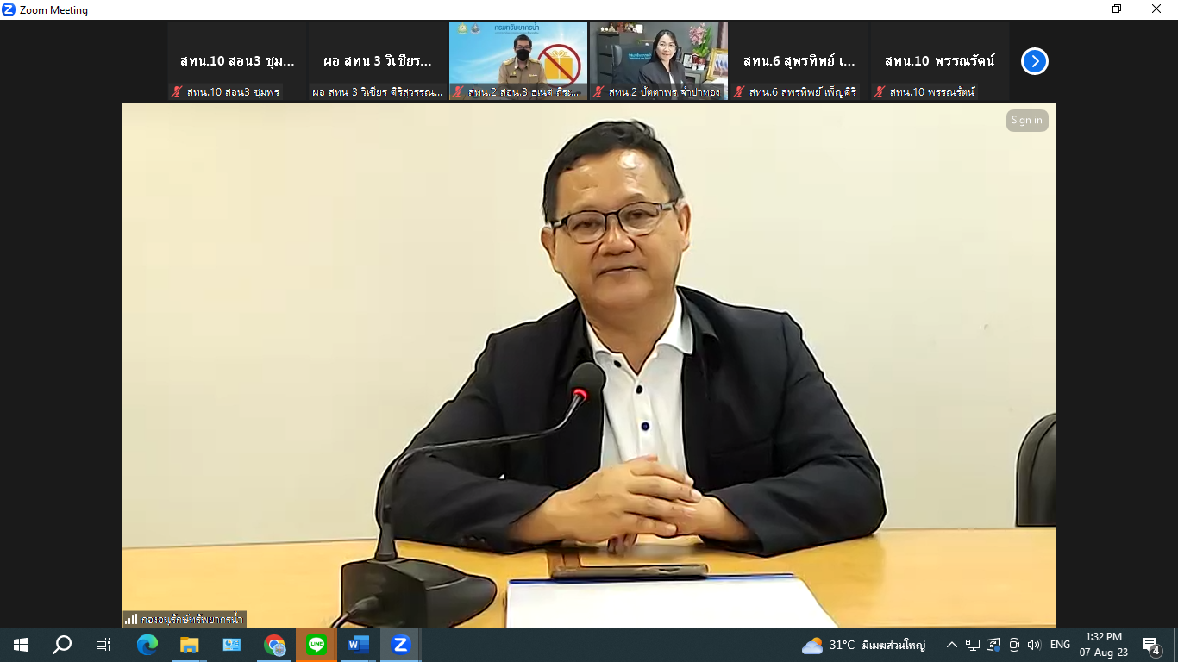Screen dimensions: 1178x662
Task: Open File Explorer from taskbar
Action: [x=190, y=644]
